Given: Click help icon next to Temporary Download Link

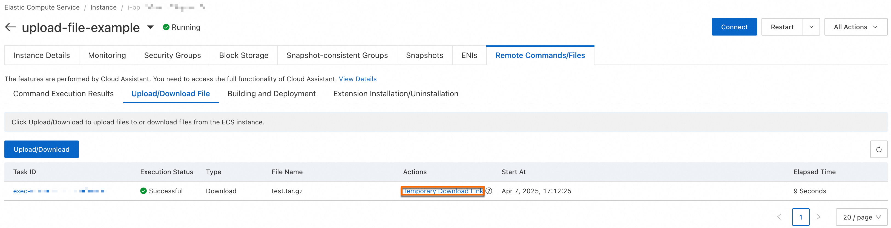Looking at the screenshot, I should click(x=489, y=191).
